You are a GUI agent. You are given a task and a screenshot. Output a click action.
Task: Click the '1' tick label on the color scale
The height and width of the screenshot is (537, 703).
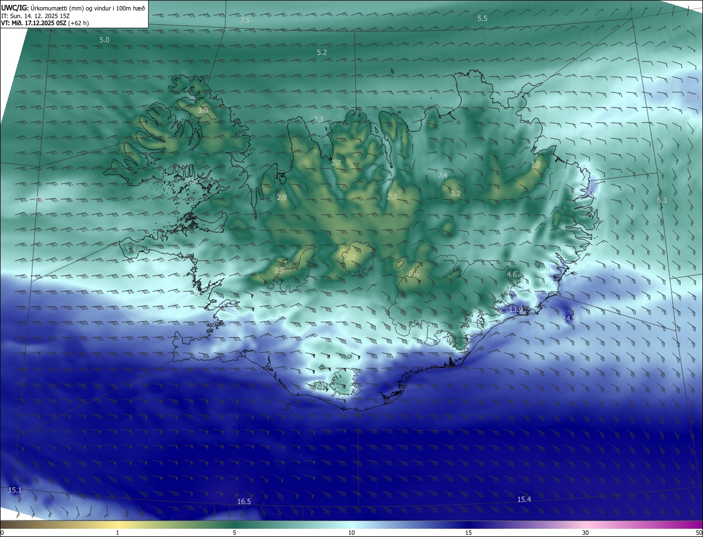click(x=118, y=533)
